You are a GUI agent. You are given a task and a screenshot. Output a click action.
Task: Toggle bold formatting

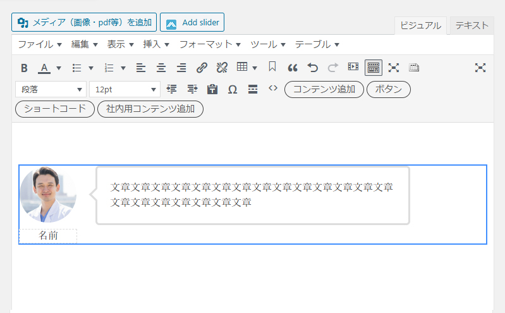click(x=24, y=68)
